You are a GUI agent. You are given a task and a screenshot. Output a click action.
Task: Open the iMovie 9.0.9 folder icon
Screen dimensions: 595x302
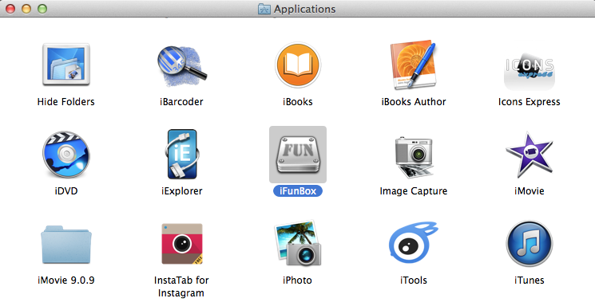[66, 245]
